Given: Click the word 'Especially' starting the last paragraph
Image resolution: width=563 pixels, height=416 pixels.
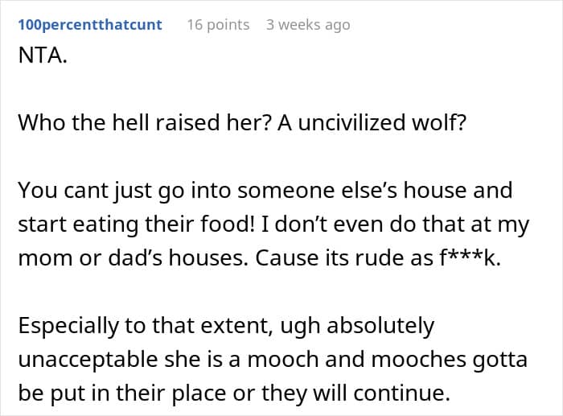Looking at the screenshot, I should coord(68,326).
